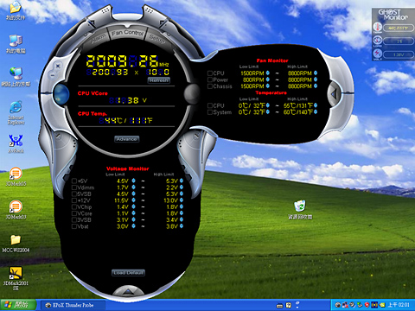The width and height of the screenshot is (415, 311).
Task: Select the MCCWS2004 folder icon
Action: click(x=16, y=244)
